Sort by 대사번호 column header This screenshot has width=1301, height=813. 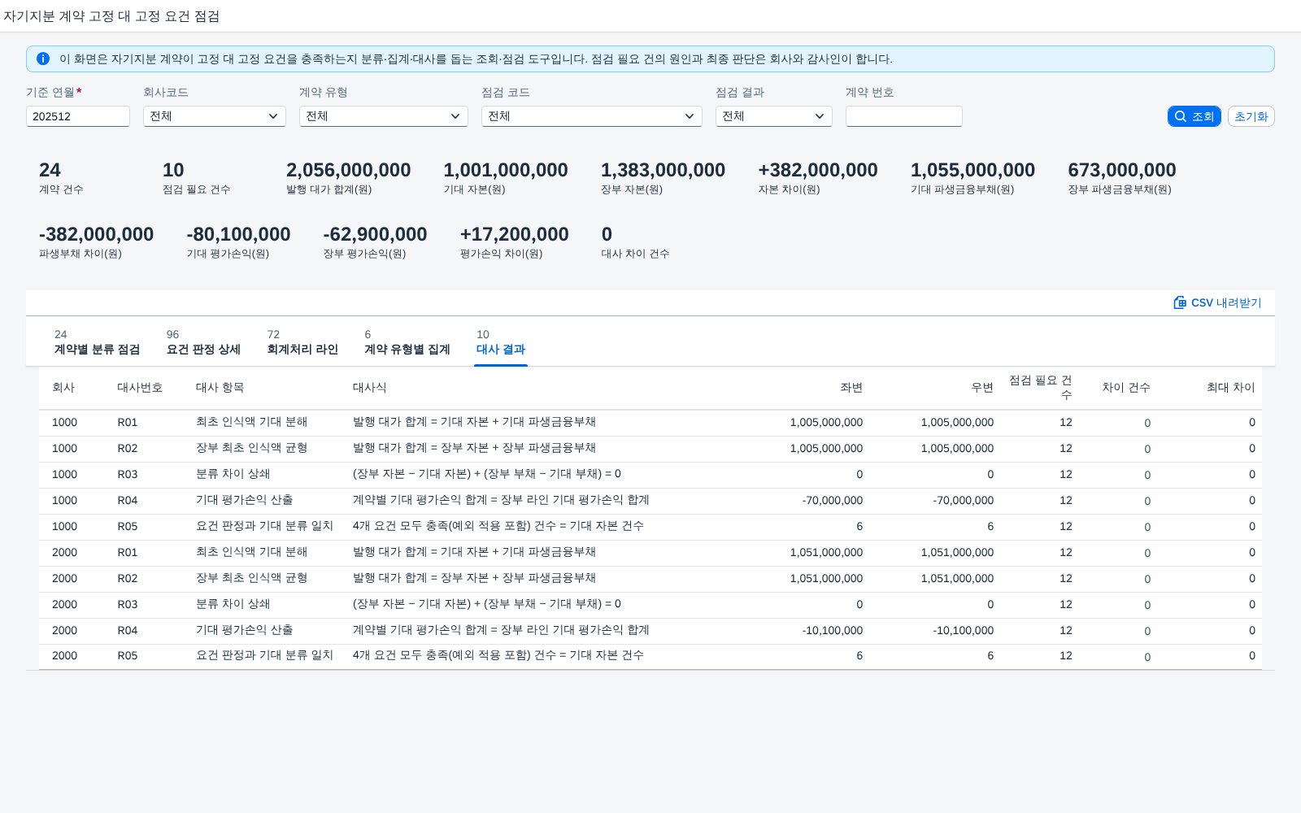(x=140, y=388)
